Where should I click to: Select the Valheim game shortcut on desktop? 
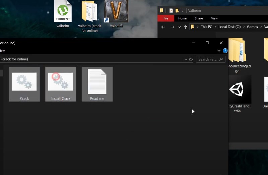116,13
